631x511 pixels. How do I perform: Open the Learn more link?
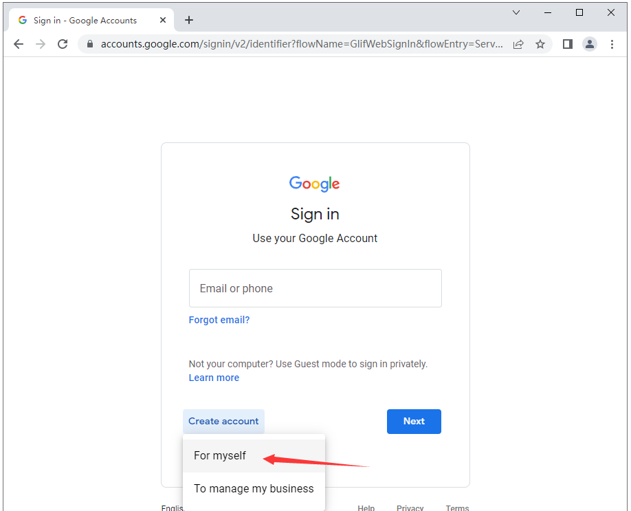tap(214, 378)
